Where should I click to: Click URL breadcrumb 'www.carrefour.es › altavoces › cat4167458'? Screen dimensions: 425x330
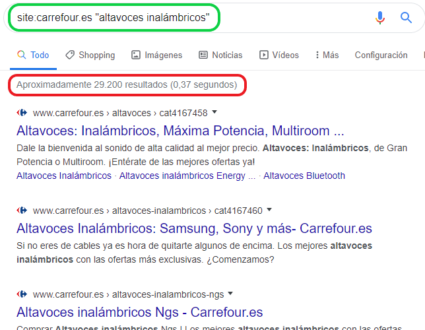tap(120, 113)
